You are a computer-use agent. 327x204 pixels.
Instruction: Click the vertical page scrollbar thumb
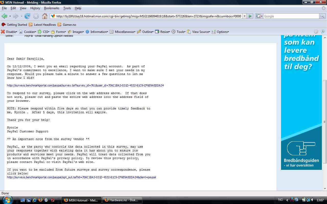tap(325, 122)
